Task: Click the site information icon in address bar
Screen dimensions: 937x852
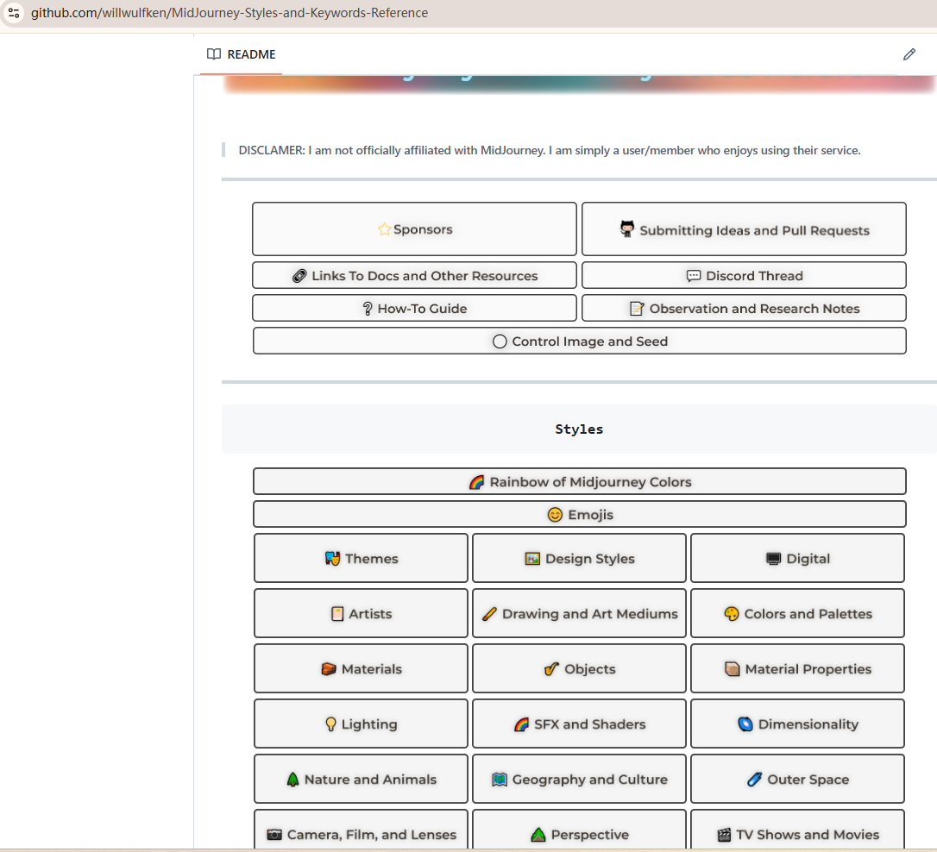Action: point(14,13)
